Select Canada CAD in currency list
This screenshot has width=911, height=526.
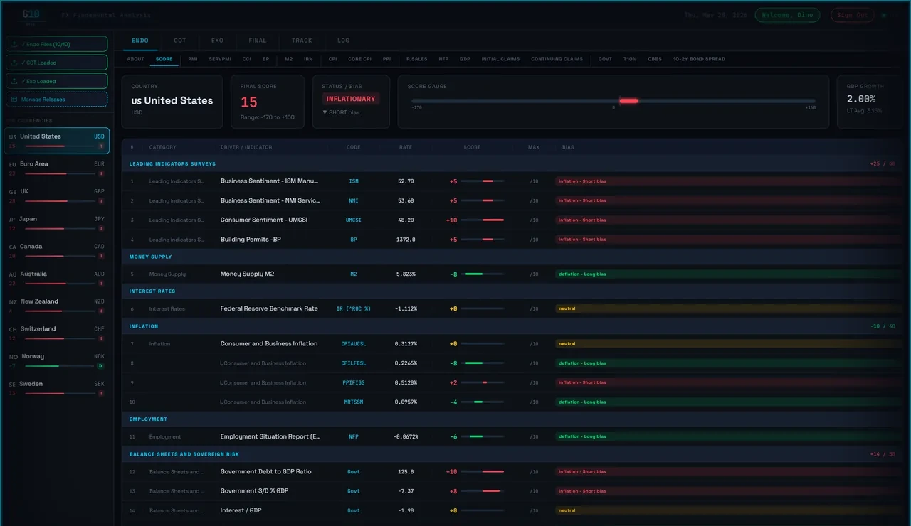(57, 251)
